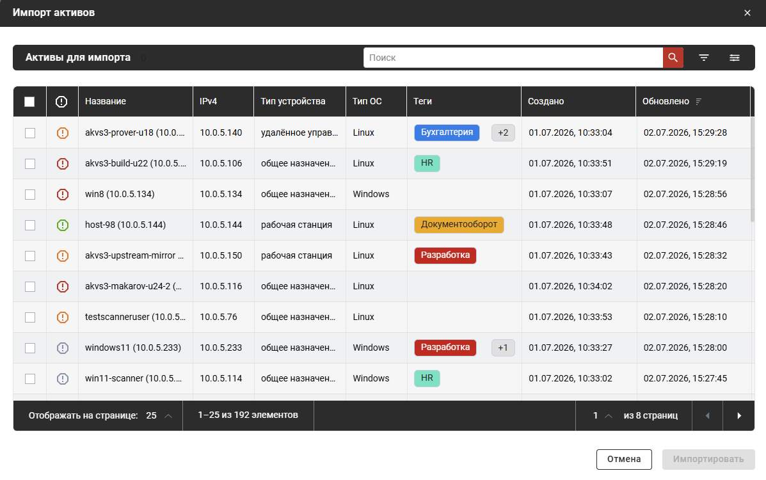Click the Бухгалтерия tag
This screenshot has width=766, height=480.
[x=447, y=132]
